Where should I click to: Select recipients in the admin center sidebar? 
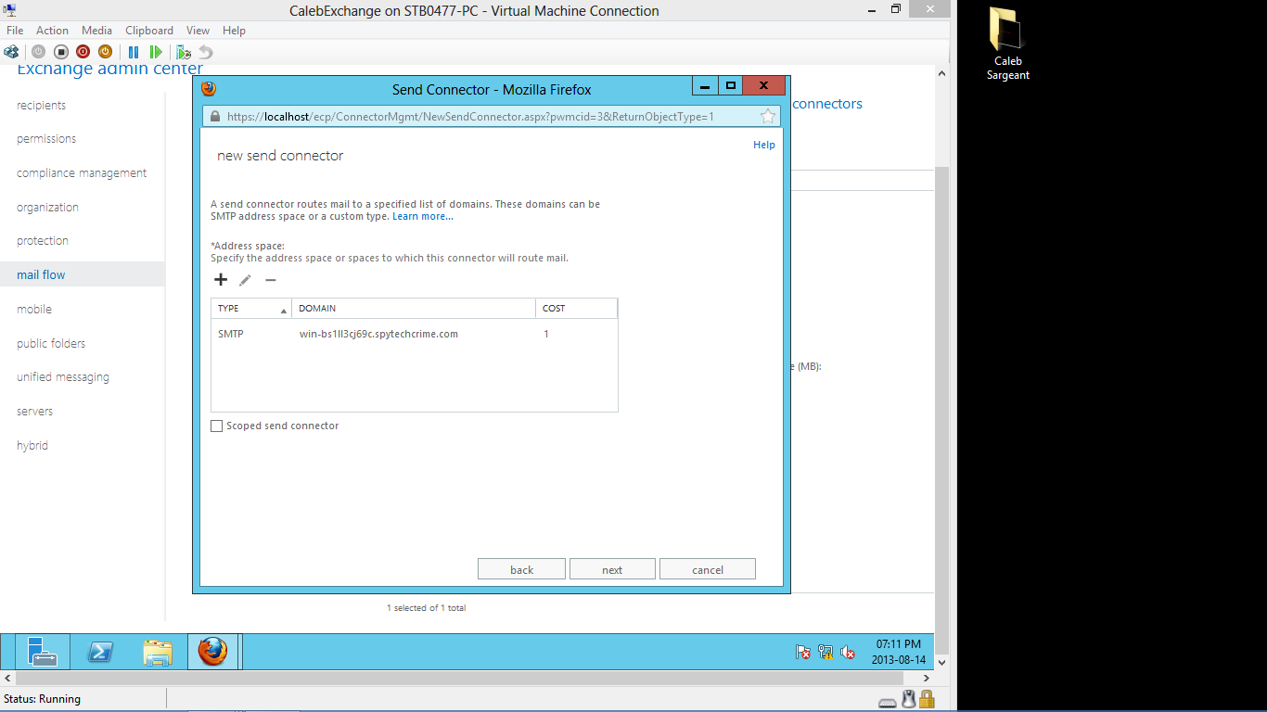42,106
